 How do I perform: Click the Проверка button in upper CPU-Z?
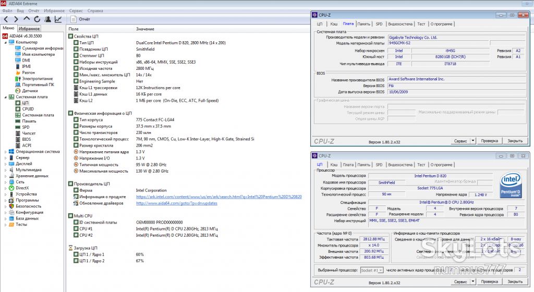tap(489, 141)
